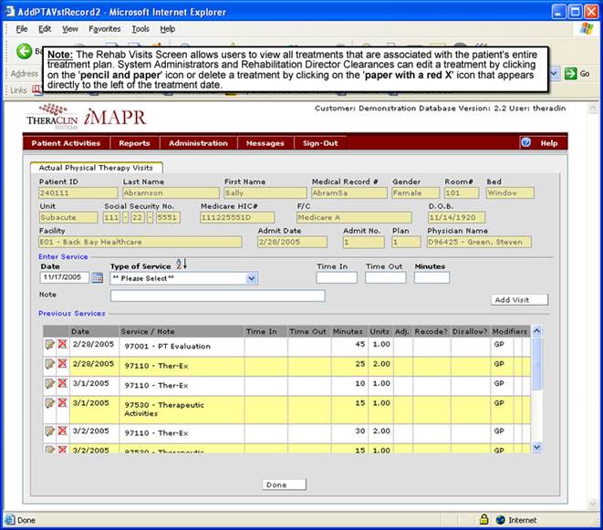Viewport: 603px width, 530px height.
Task: Click the Help question mark icon
Action: point(525,143)
